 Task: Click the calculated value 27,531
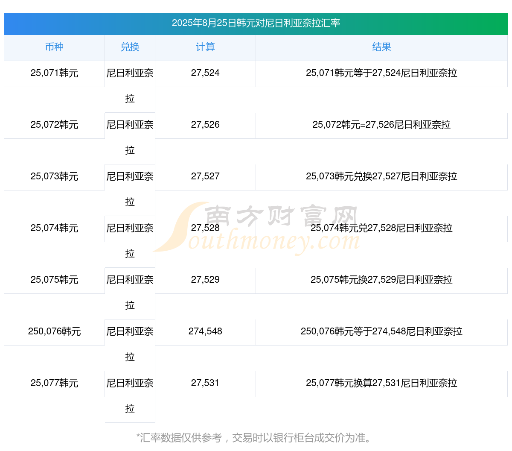click(x=205, y=383)
